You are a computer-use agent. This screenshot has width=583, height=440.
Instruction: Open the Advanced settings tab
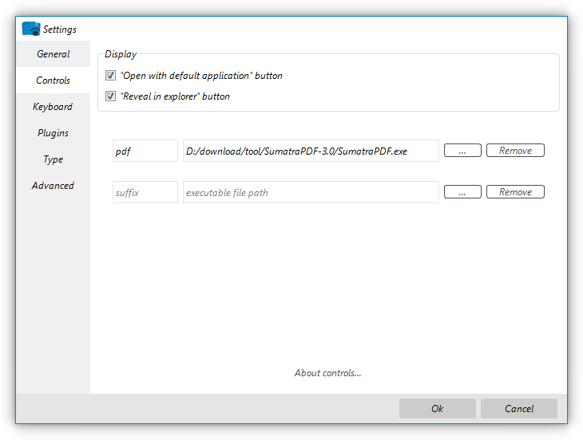point(54,186)
